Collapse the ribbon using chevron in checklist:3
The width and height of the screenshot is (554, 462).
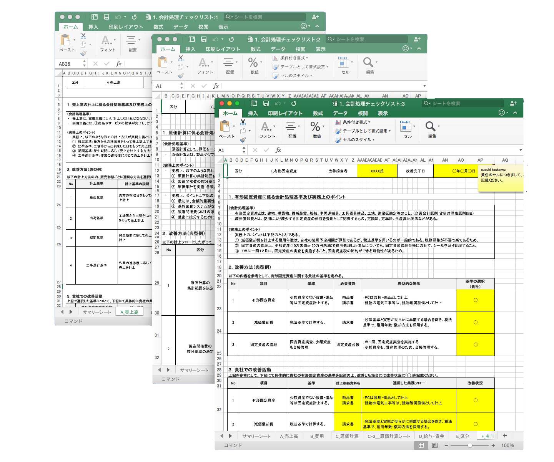515,113
